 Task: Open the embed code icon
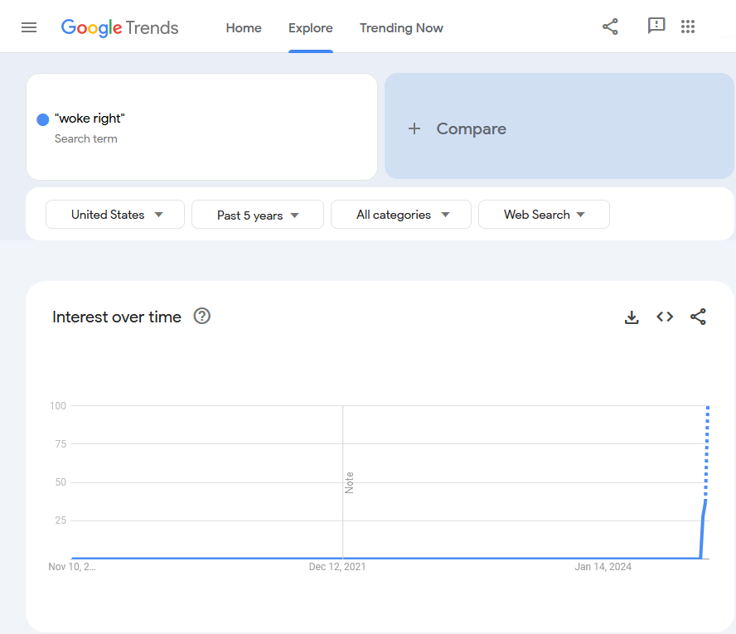(x=665, y=317)
